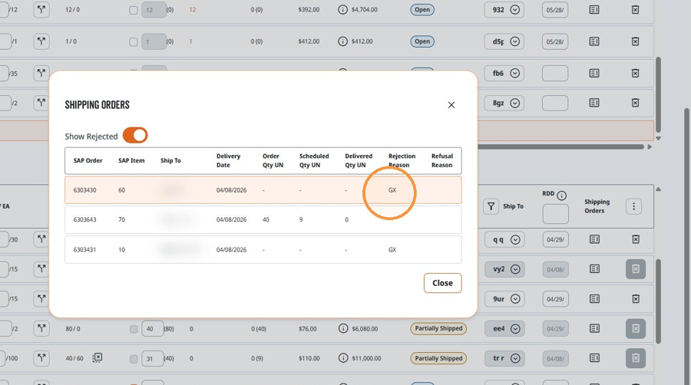Check the checkbox in the $392.00 row
Image resolution: width=691 pixels, height=385 pixels.
(134, 10)
